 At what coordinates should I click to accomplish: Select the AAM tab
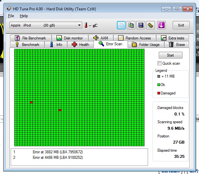pos(101,38)
